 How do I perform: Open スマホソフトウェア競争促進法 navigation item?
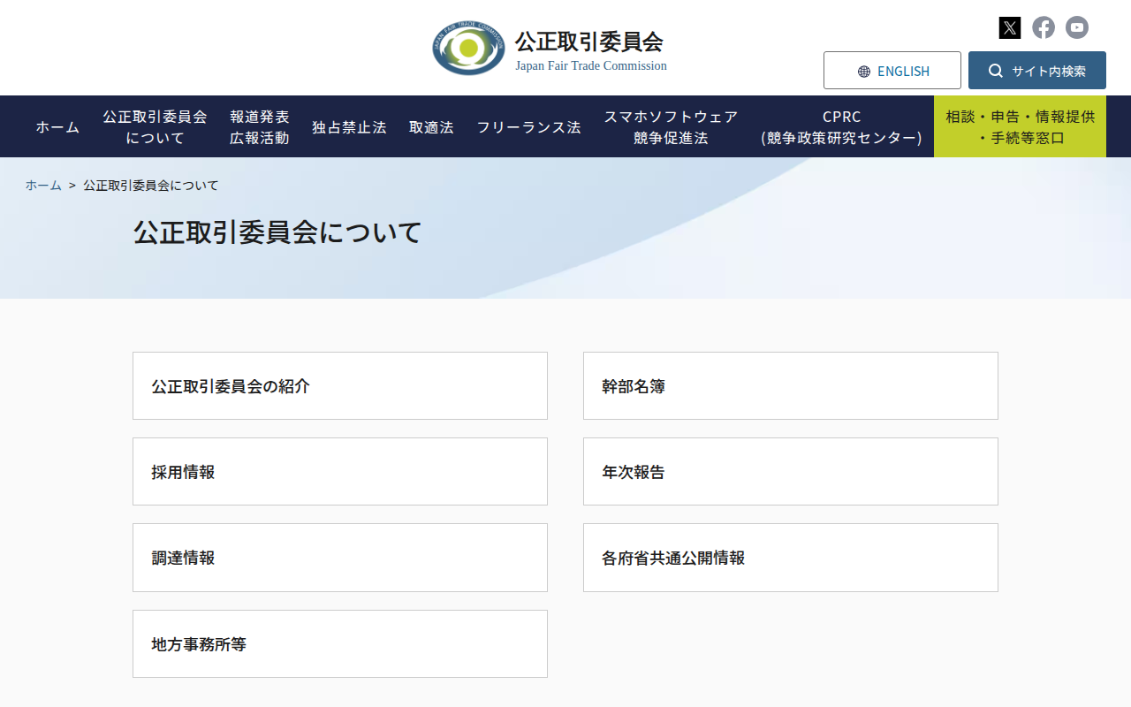click(x=671, y=127)
